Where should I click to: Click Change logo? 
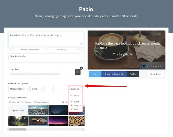point(62,49)
